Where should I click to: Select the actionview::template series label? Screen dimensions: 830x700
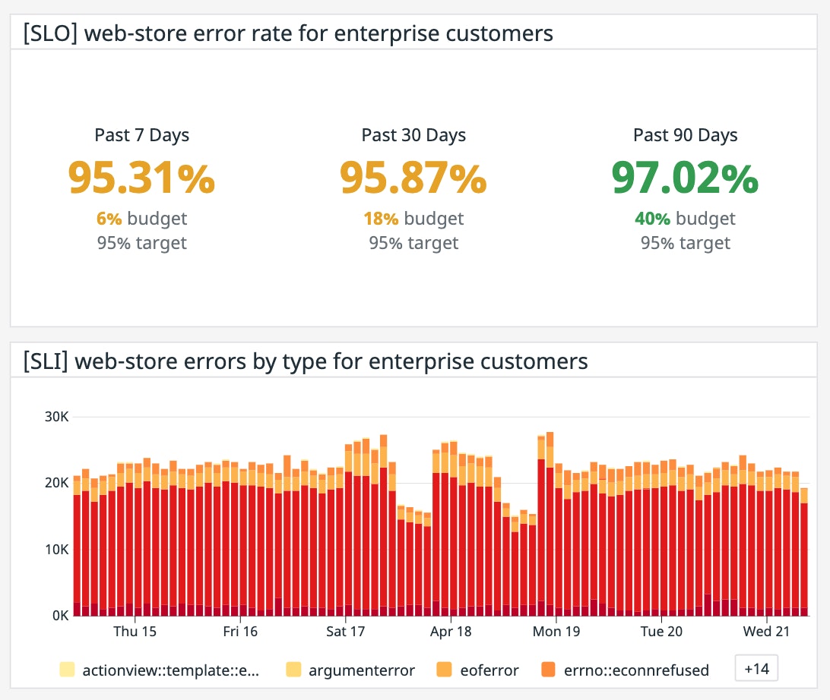tap(171, 670)
